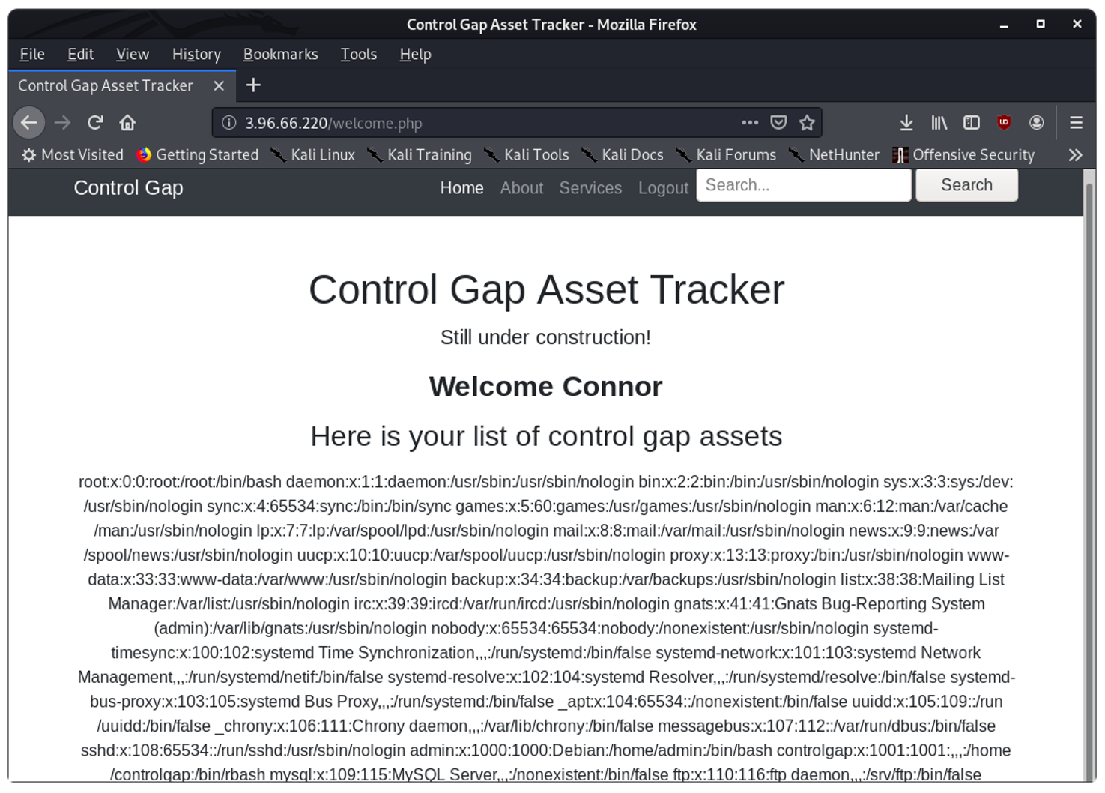This screenshot has width=1105, height=793.
Task: Open the Firefox account icon
Action: point(1038,122)
